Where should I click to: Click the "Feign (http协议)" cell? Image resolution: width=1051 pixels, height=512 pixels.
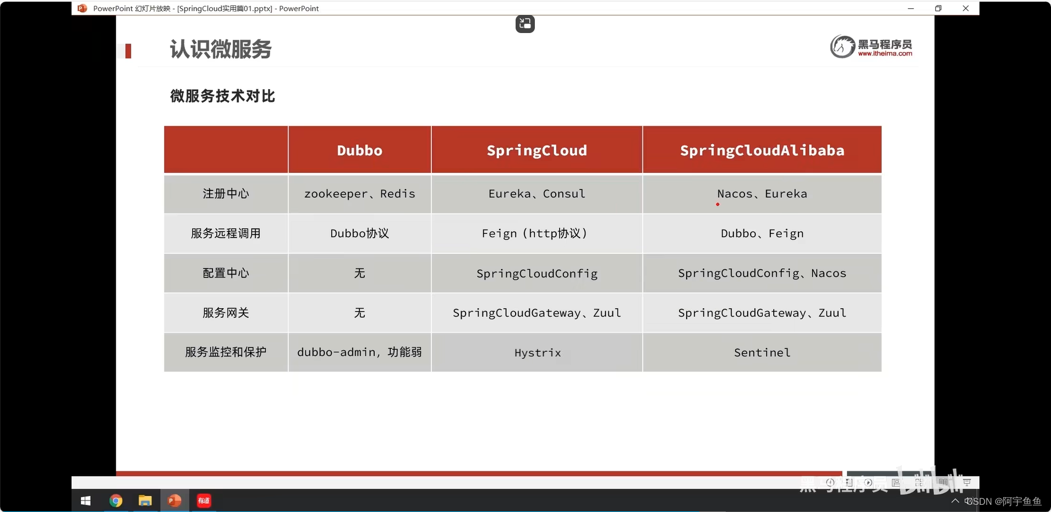coord(537,233)
